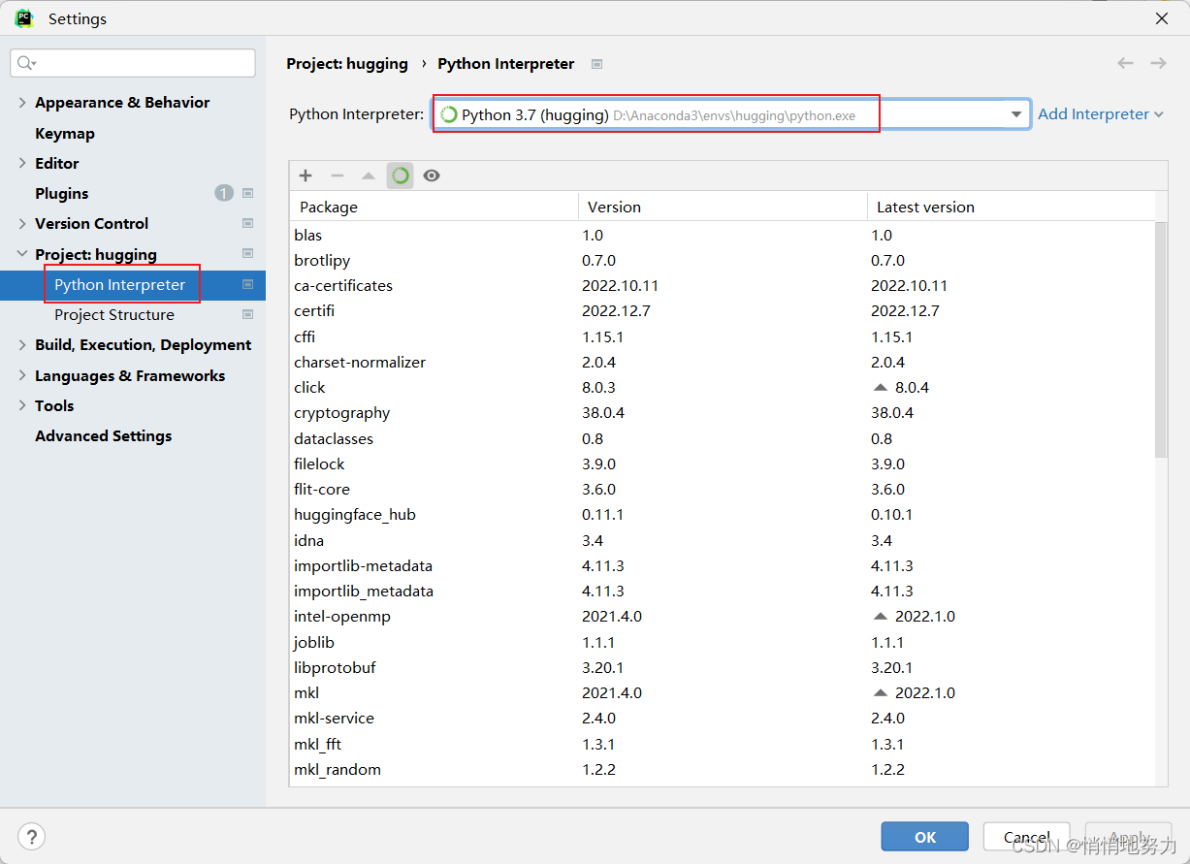This screenshot has width=1190, height=864.
Task: Select the cffi package row
Action: (x=723, y=336)
